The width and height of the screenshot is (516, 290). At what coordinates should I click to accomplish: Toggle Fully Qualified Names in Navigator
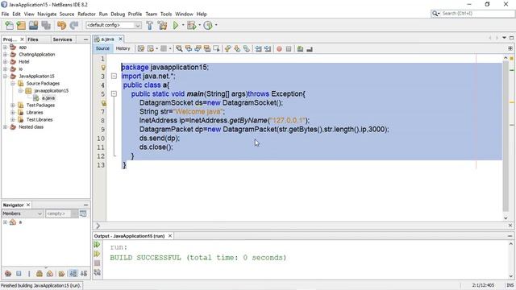(61, 273)
